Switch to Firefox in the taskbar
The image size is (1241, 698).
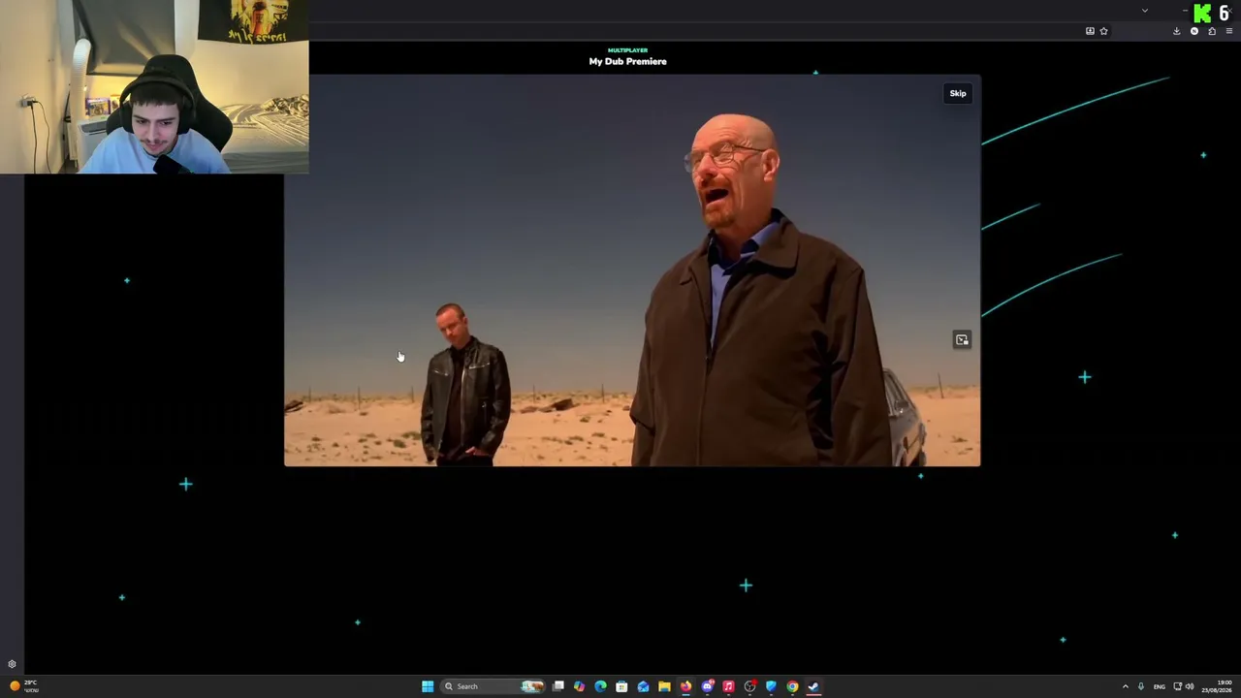pyautogui.click(x=685, y=686)
